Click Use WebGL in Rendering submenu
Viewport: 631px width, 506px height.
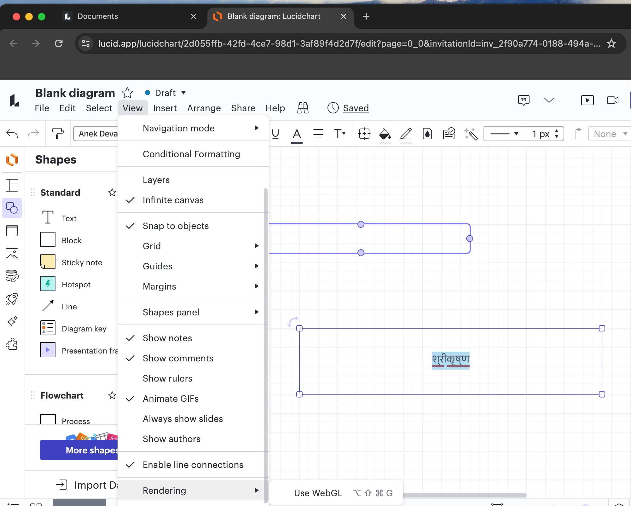(x=318, y=493)
